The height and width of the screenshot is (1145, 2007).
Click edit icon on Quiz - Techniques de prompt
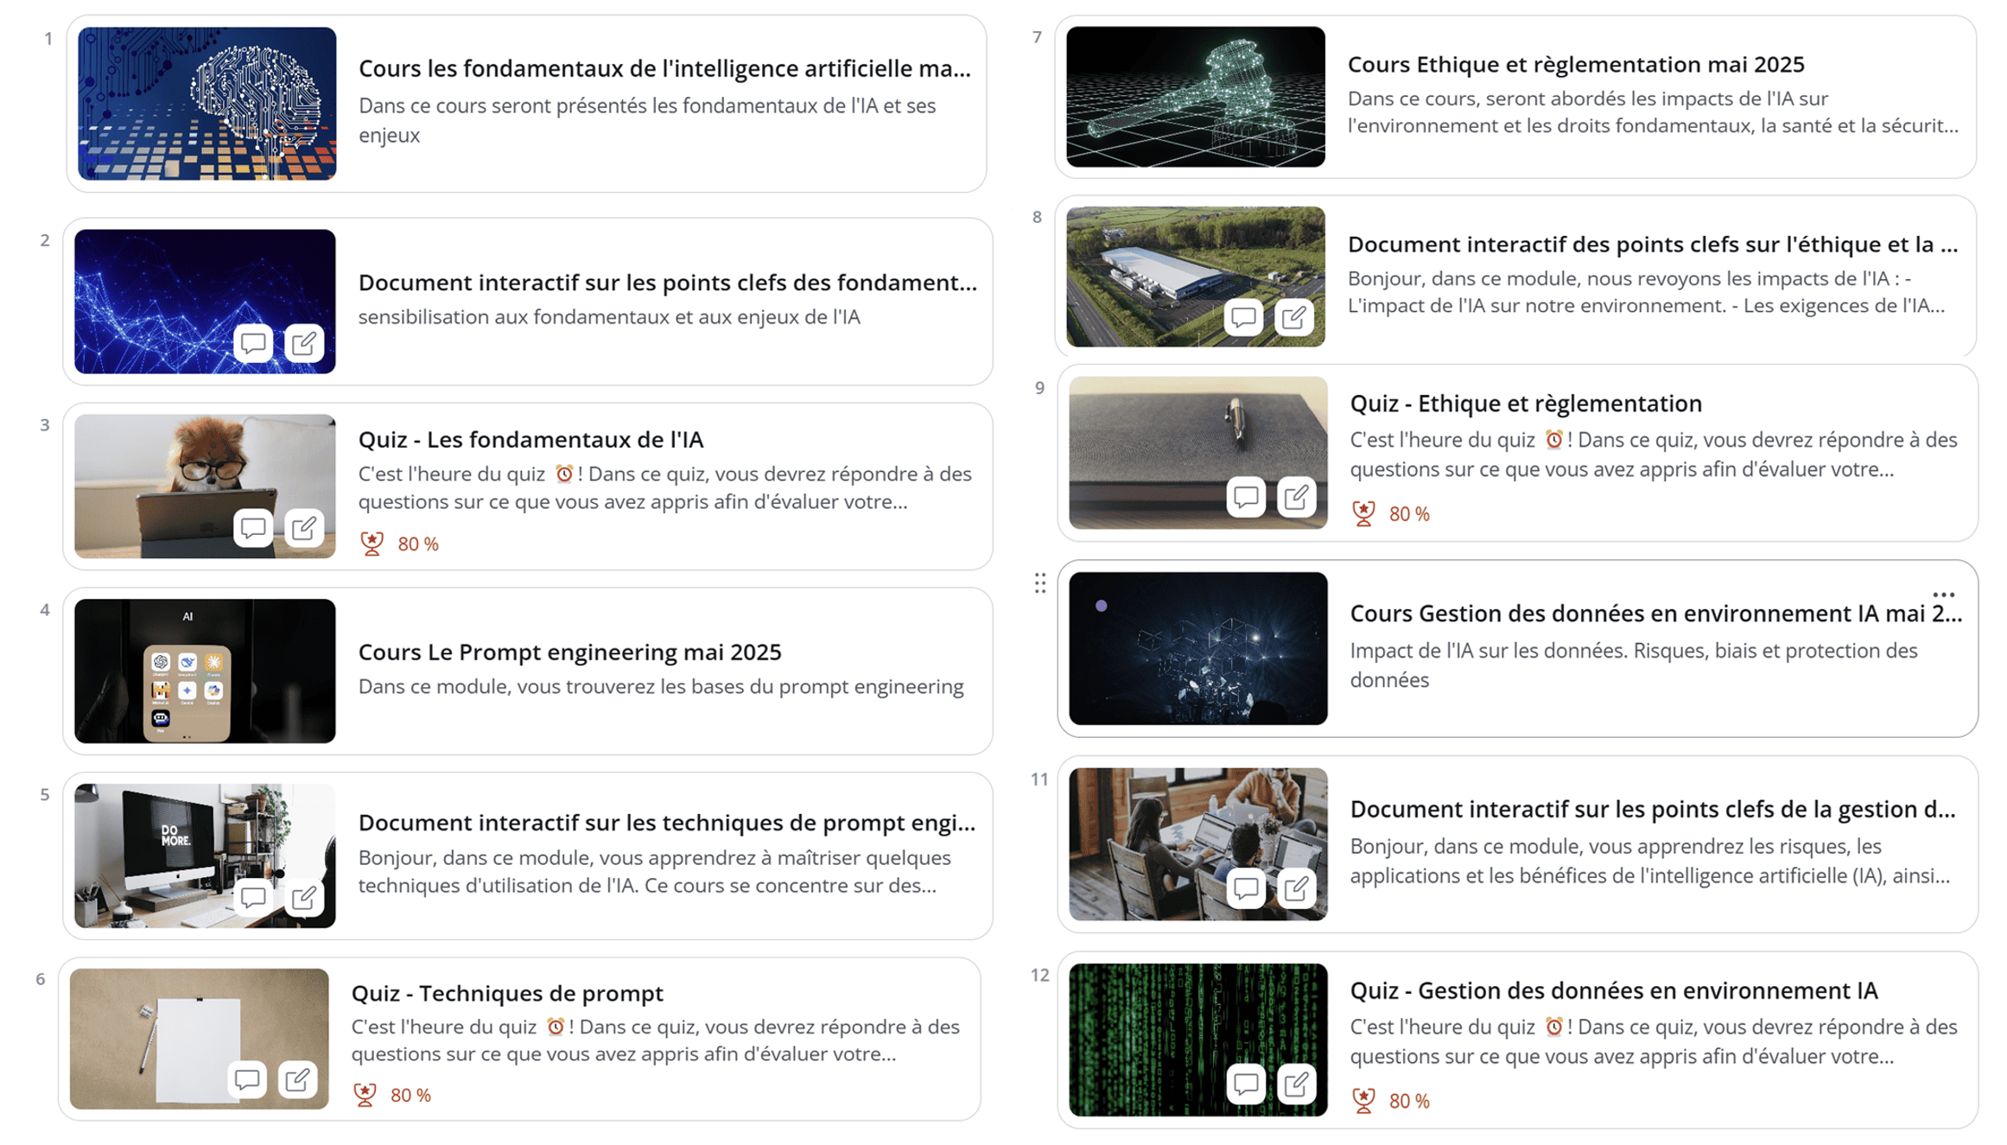click(x=298, y=1079)
